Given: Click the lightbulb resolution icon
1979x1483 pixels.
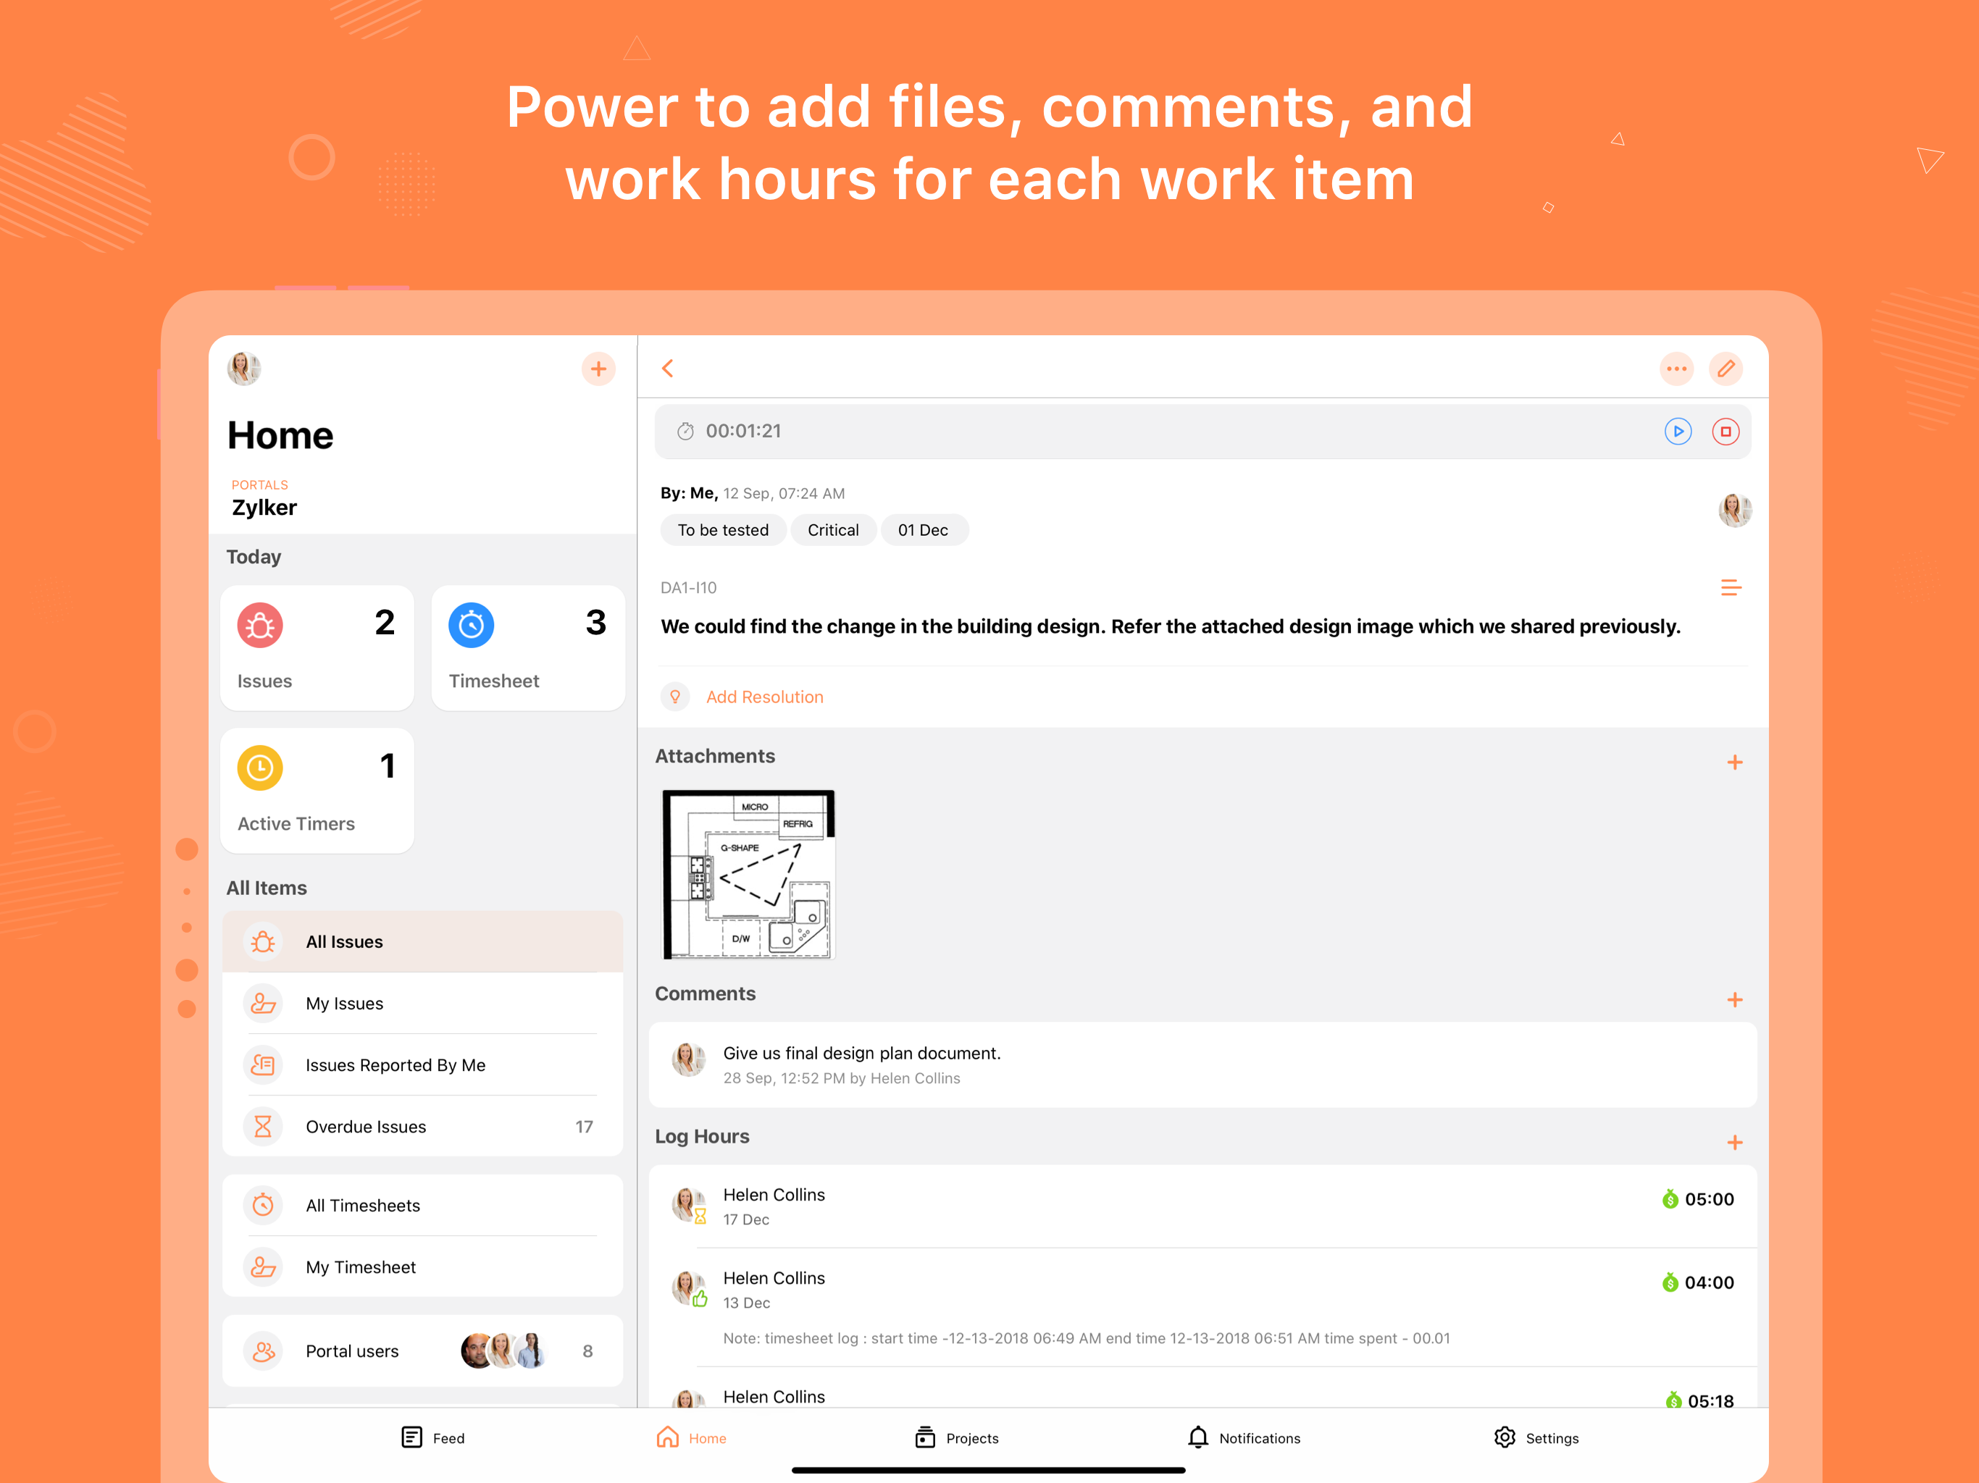Looking at the screenshot, I should 675,697.
